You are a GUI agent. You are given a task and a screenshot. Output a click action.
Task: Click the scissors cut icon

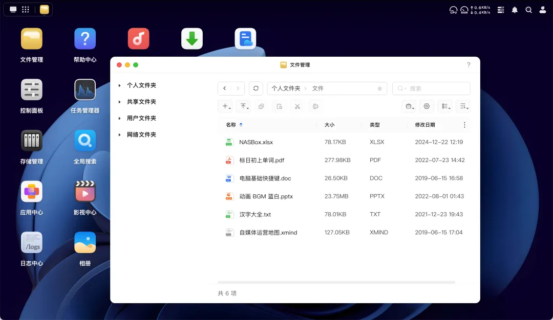297,106
